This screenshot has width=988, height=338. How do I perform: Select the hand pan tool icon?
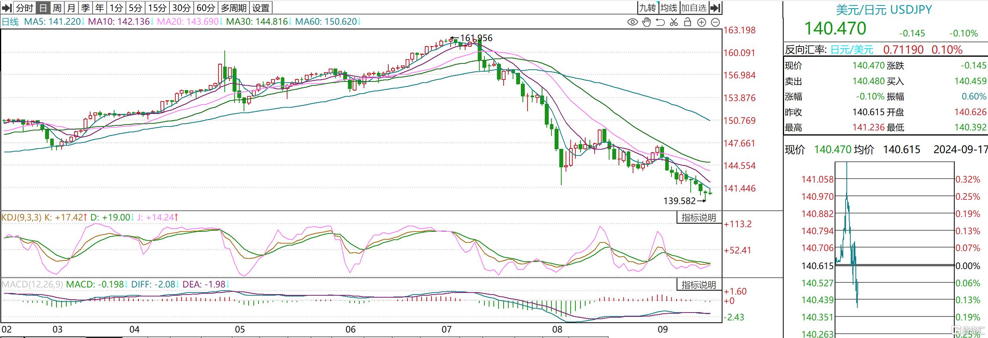[x=646, y=22]
